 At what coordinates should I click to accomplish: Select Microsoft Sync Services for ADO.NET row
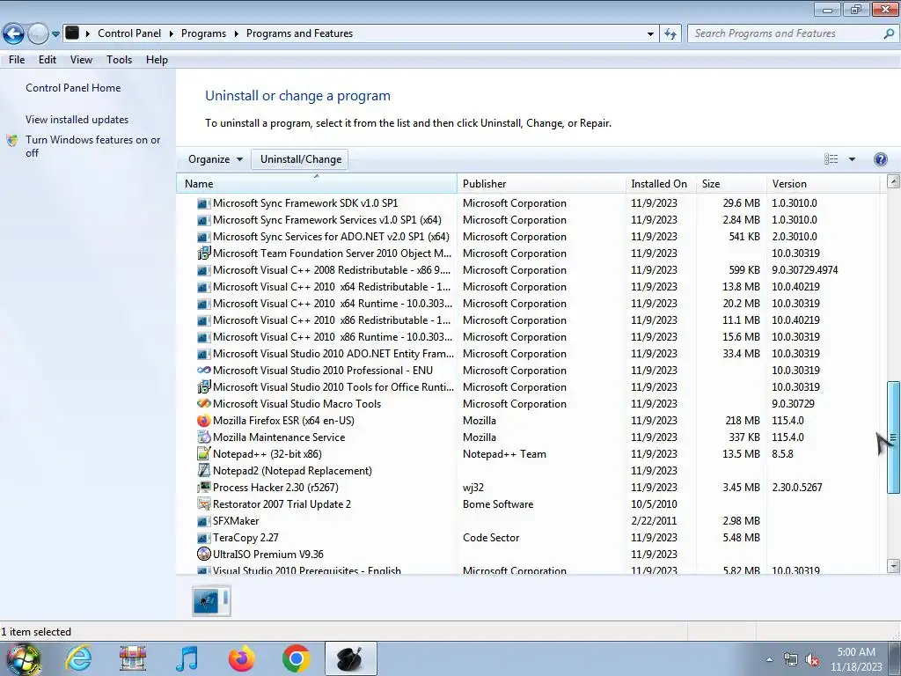[528, 237]
